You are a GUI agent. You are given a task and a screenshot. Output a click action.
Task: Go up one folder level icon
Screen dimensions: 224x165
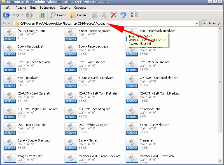click(42, 15)
